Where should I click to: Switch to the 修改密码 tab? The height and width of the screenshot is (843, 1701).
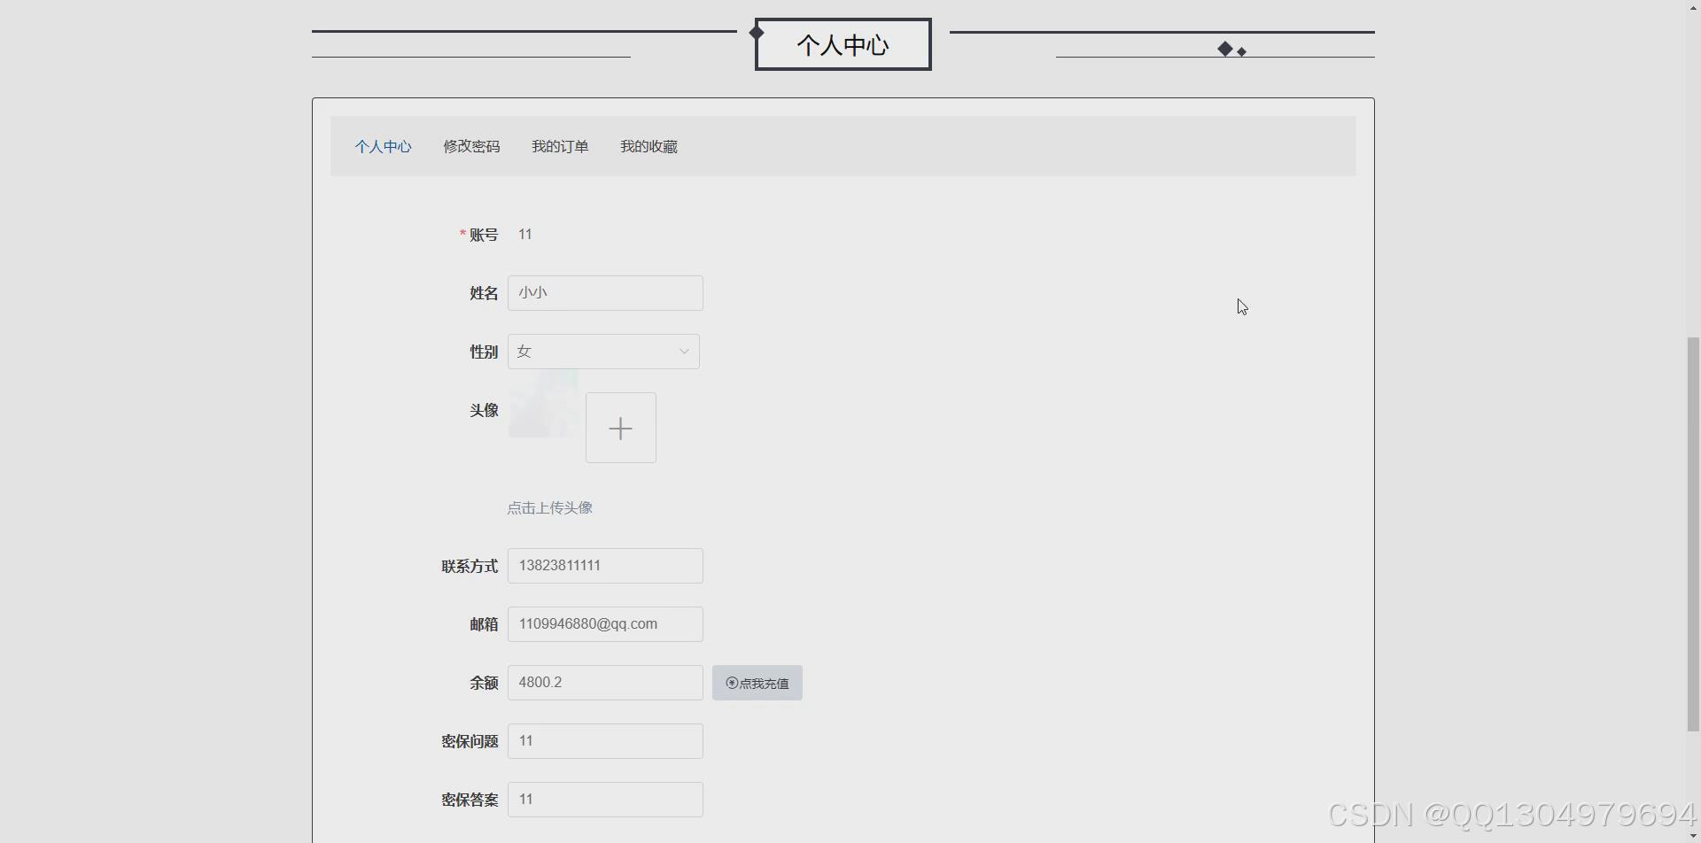click(x=471, y=146)
